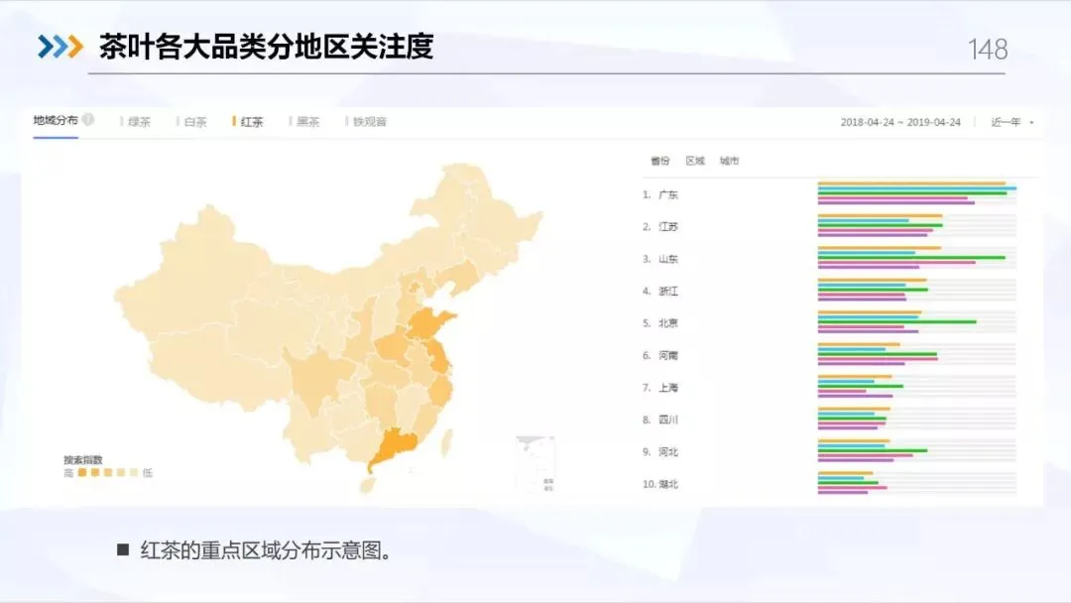Click page number 148

988,50
